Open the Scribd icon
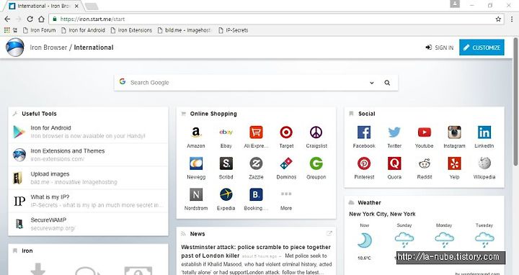Image resolution: width=519 pixels, height=275 pixels. click(226, 163)
